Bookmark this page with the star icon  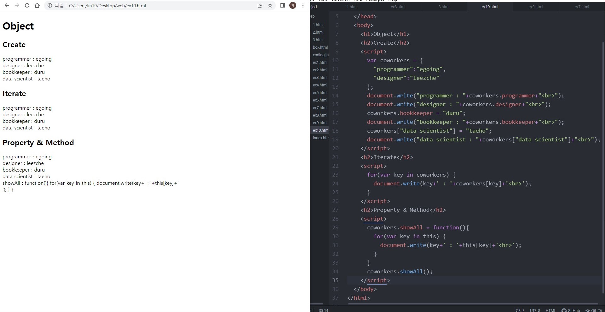tap(270, 5)
